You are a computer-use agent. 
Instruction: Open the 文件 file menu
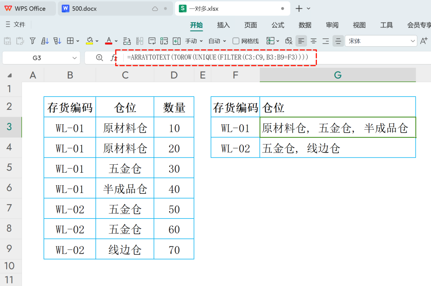19,24
